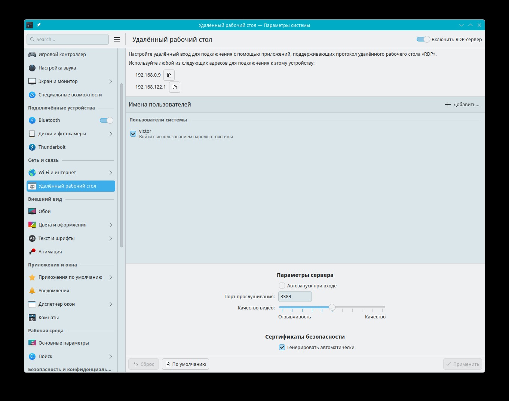The image size is (509, 401).
Task: Click the Default applications star icon
Action: tap(32, 277)
